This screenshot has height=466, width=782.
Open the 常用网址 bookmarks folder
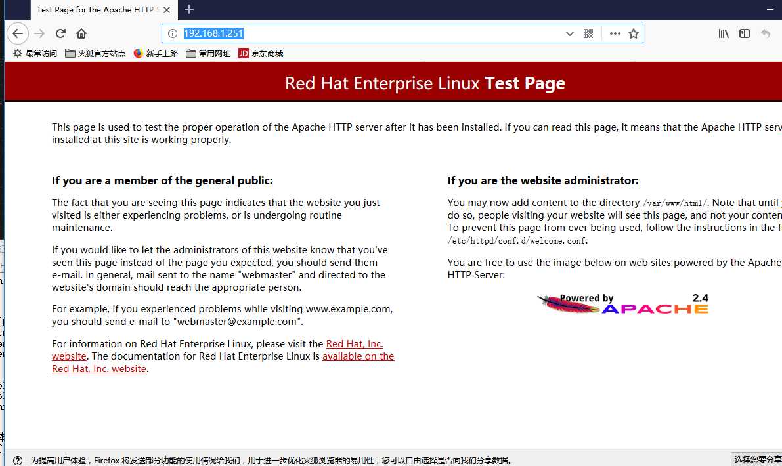click(x=208, y=53)
